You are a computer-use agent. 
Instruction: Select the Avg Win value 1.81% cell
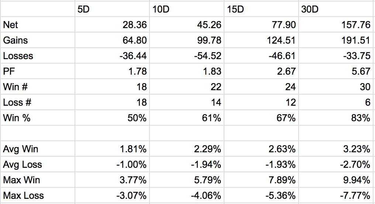[112, 149]
